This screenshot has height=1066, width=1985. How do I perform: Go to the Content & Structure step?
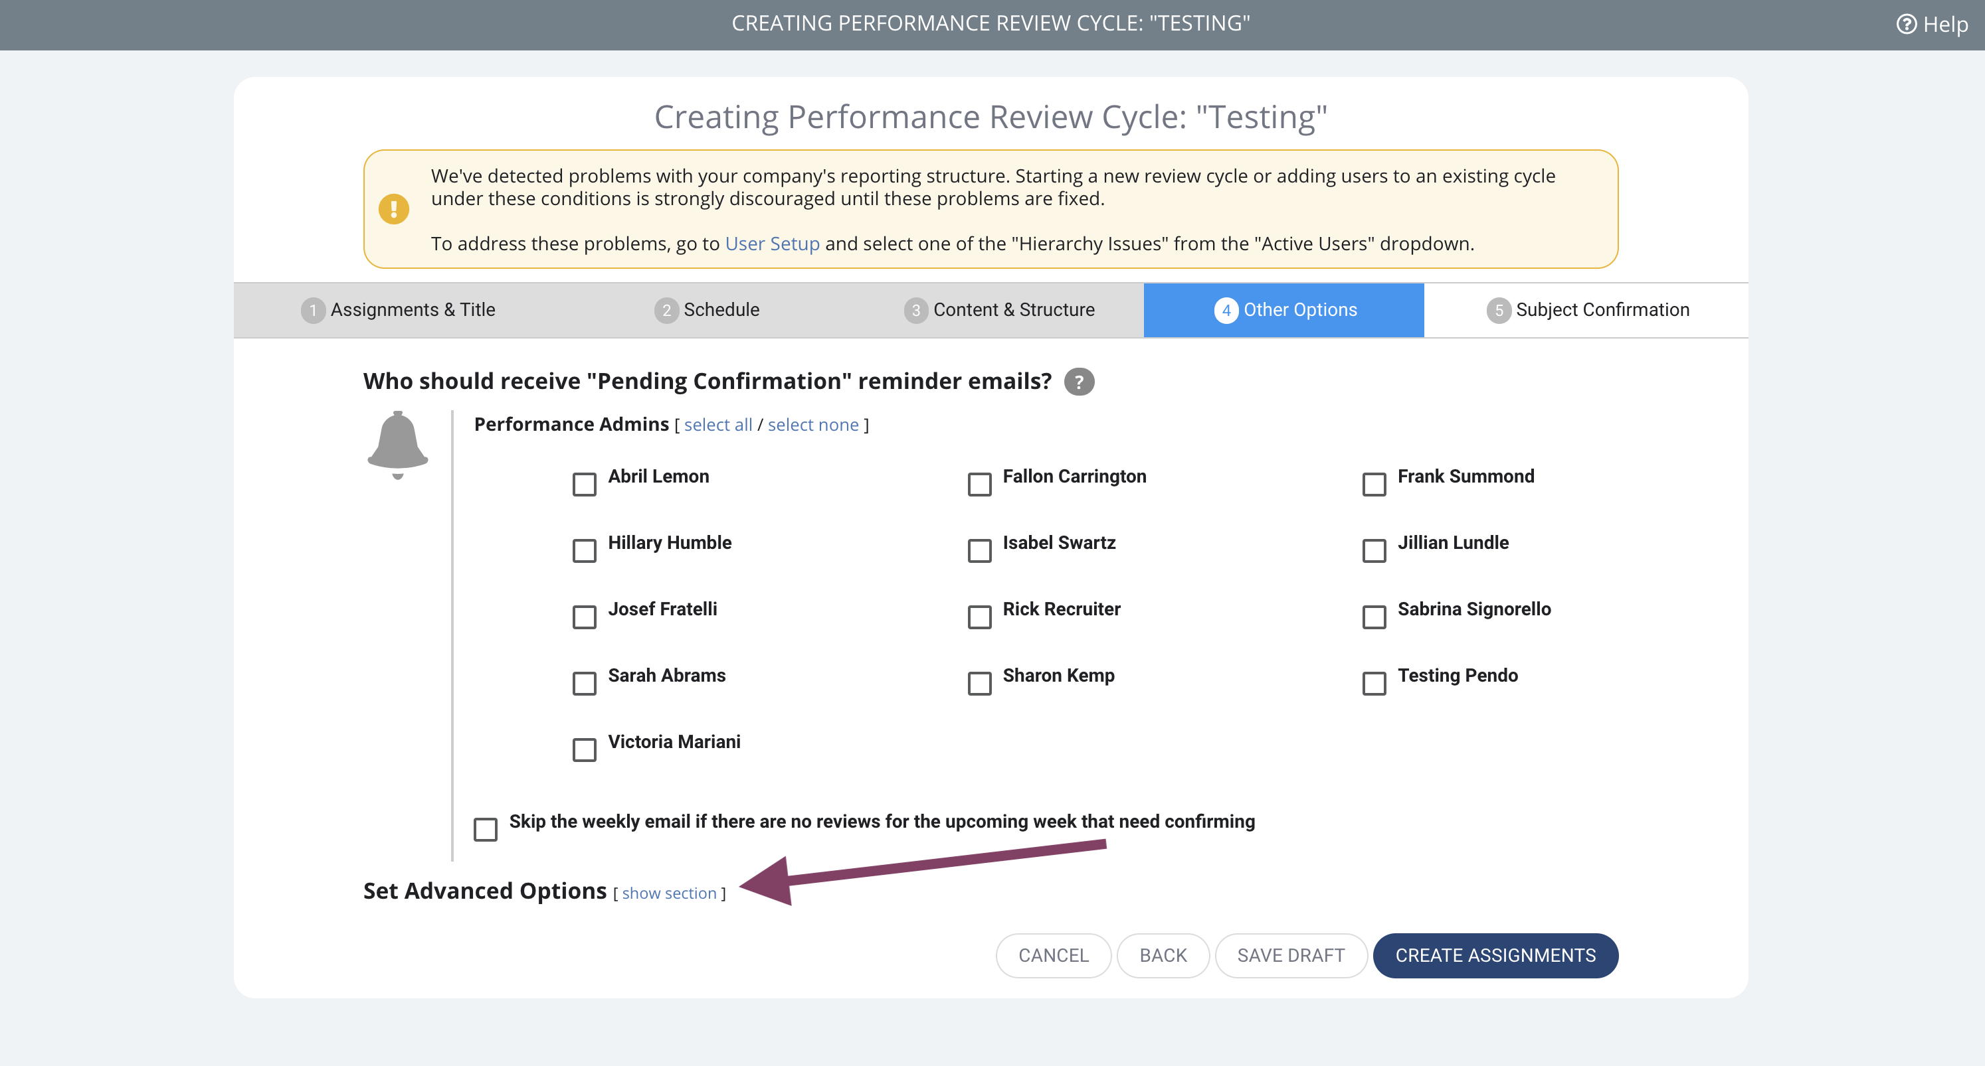(x=998, y=310)
